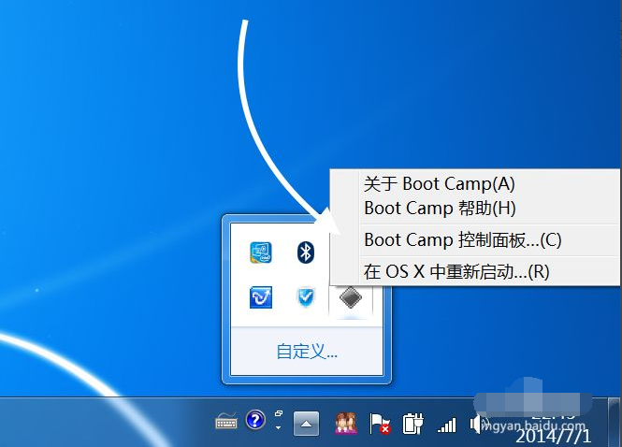This screenshot has width=622, height=447.
Task: Open Boot Camp 控制面板...(C)
Action: coord(462,239)
